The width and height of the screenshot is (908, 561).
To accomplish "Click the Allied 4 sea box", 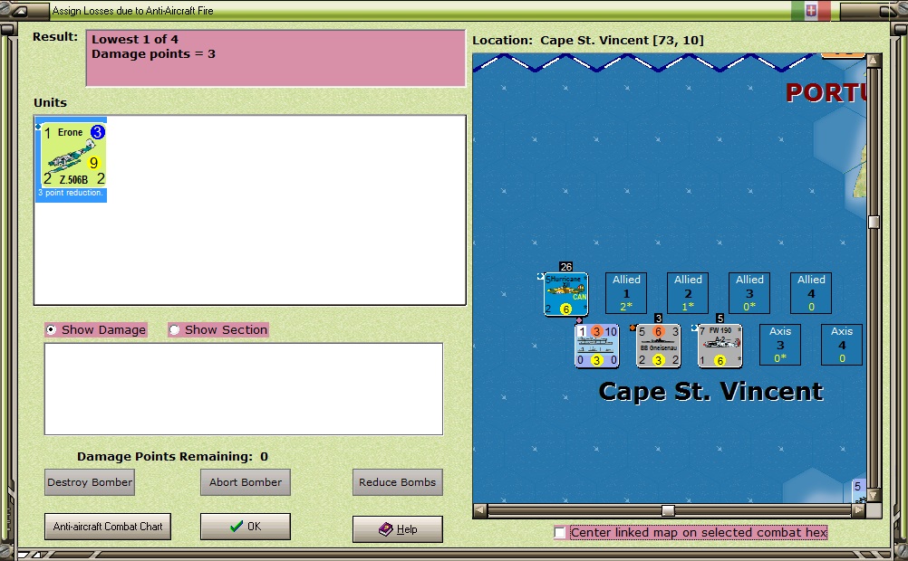I will [811, 292].
